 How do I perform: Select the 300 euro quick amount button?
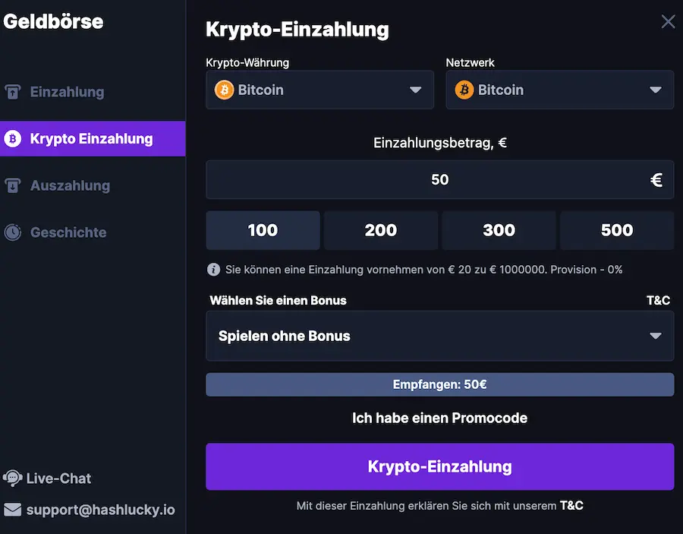499,230
